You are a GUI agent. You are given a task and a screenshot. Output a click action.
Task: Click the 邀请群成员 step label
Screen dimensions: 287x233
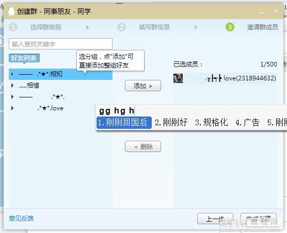pos(263,27)
